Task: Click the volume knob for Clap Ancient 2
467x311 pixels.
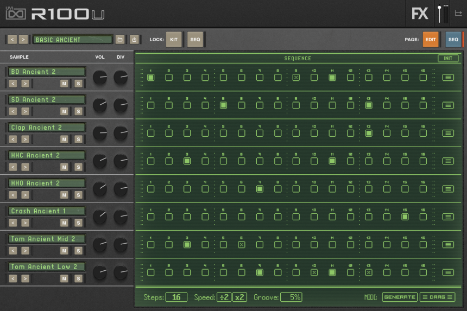Action: tap(100, 133)
